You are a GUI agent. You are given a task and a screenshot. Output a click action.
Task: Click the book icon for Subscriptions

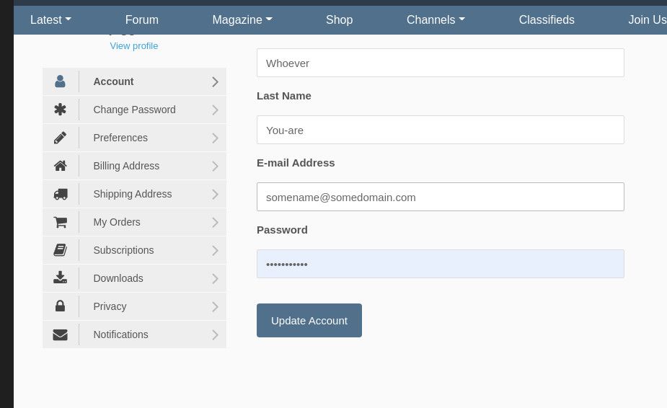click(x=61, y=250)
